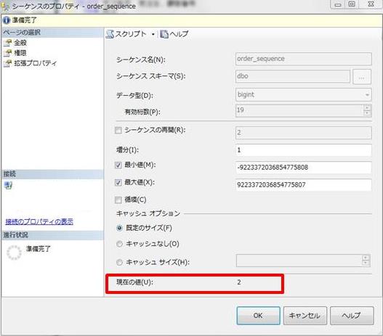The image size is (383, 336).
Task: Open the ヘルプ help icon in toolbar
Action: coord(164,34)
